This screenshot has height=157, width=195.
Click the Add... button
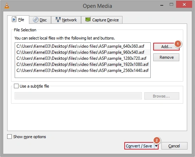(x=166, y=47)
